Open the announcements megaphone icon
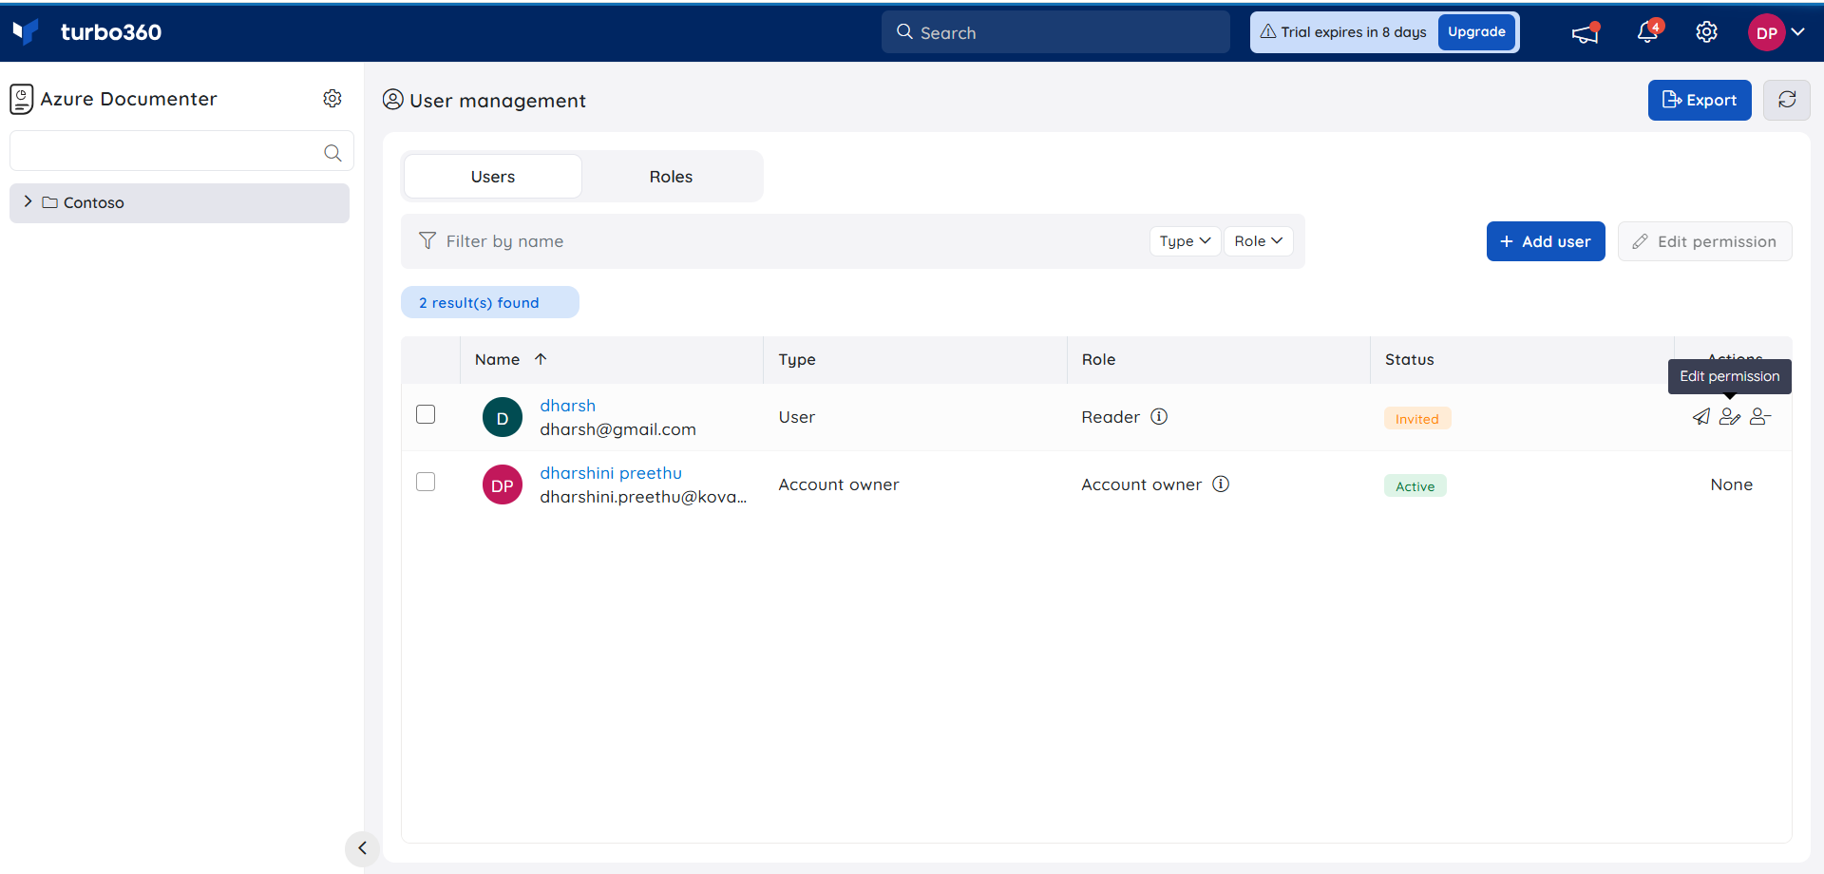This screenshot has height=874, width=1824. pyautogui.click(x=1585, y=33)
